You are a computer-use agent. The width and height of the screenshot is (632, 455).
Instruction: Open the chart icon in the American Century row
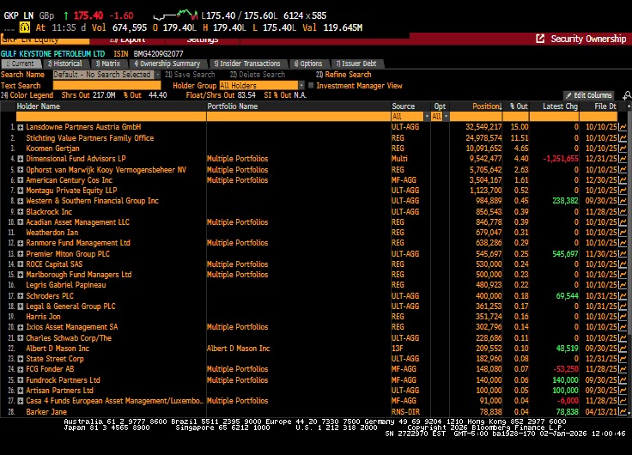click(623, 180)
